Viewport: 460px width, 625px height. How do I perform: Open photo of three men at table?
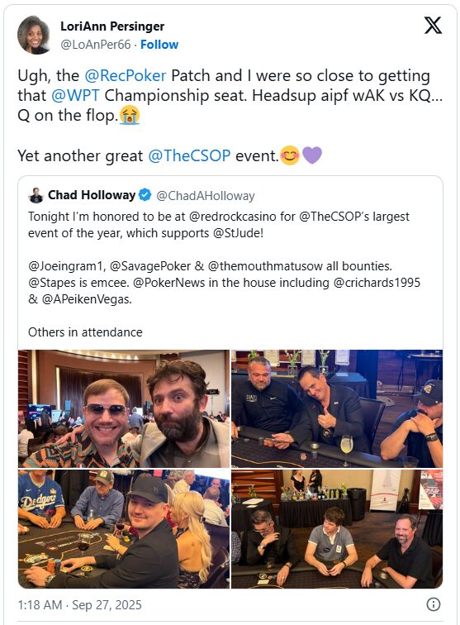coord(337,528)
